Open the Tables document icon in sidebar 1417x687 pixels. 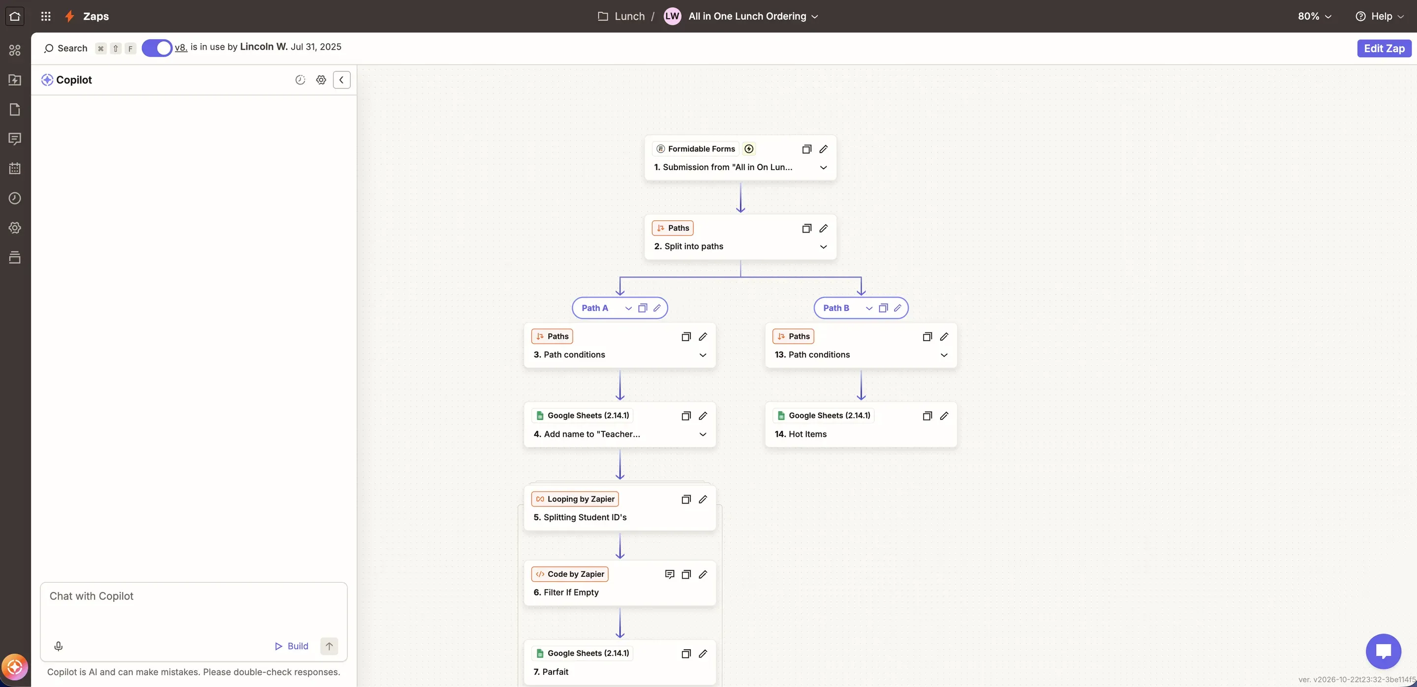15,109
